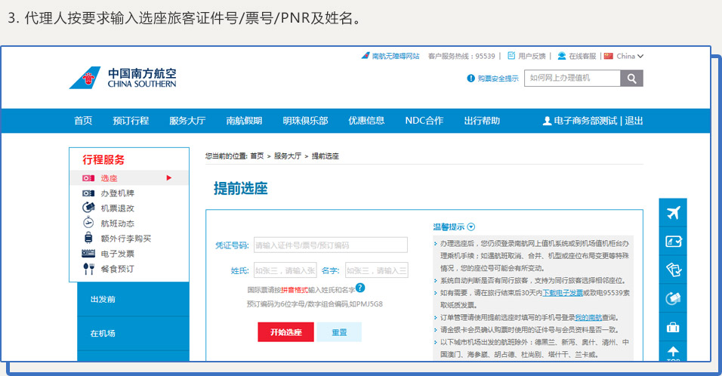This screenshot has width=722, height=376.
Task: Click the ticket refund icon in right sidebar
Action: click(673, 270)
